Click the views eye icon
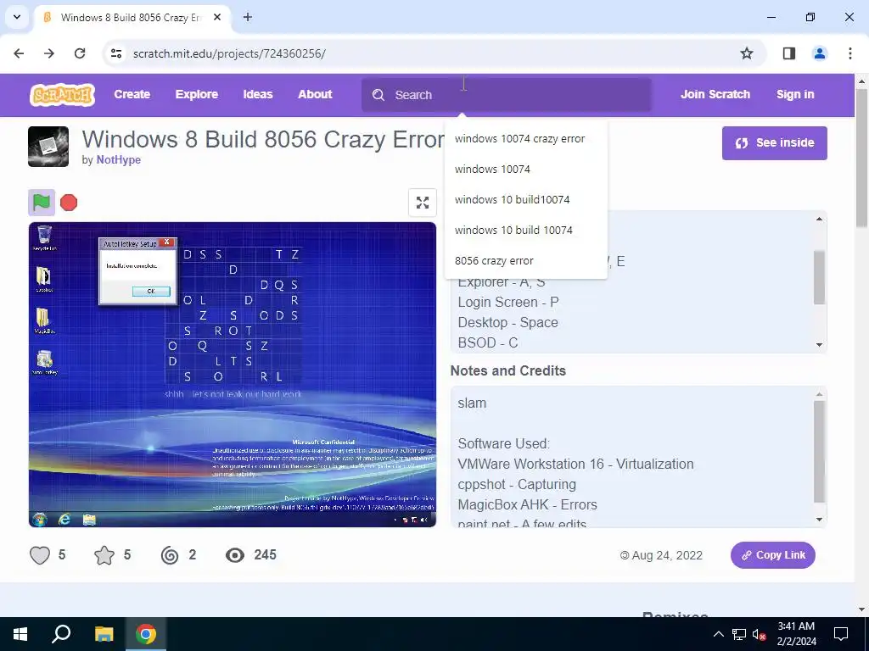Screen dimensions: 869x651 [235, 555]
